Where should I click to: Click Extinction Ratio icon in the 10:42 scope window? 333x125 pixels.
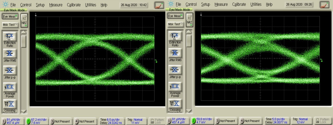(x=10, y=36)
